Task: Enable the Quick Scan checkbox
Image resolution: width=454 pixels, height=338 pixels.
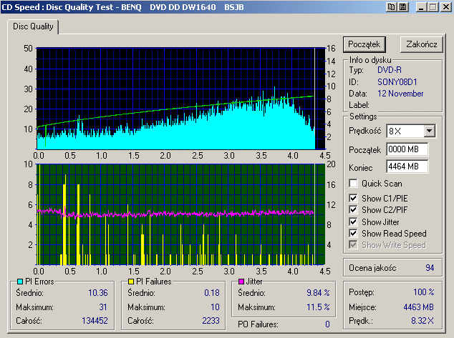Action: tap(353, 184)
